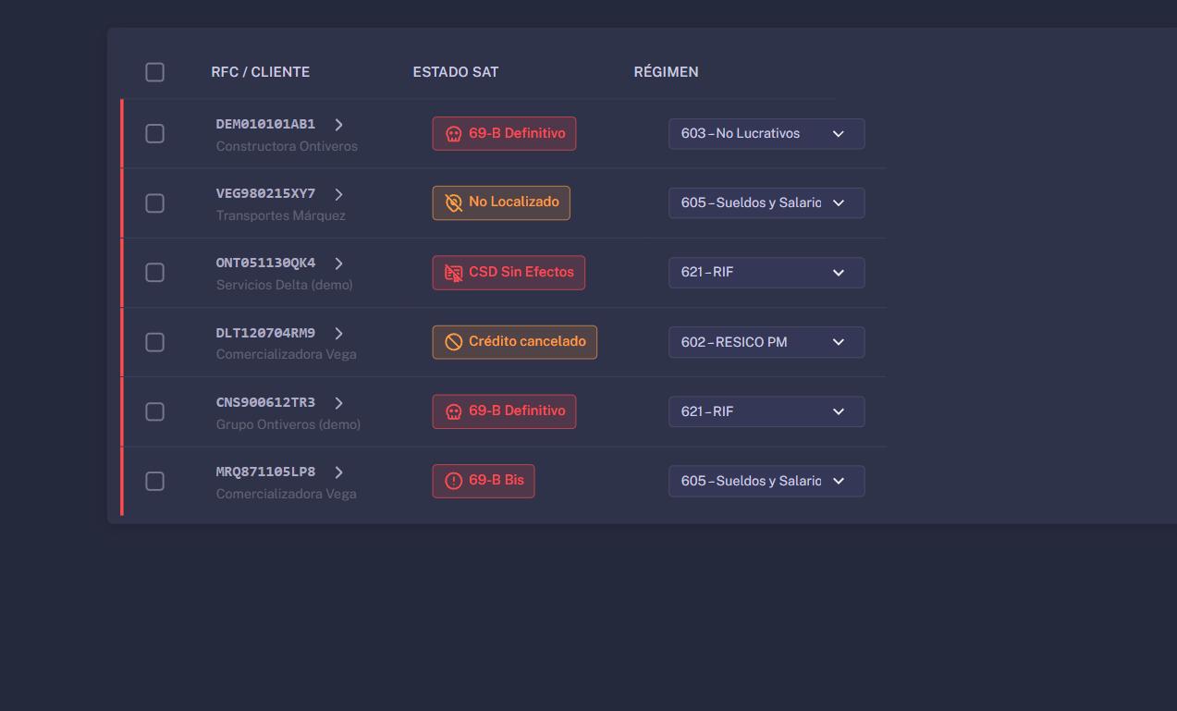Image resolution: width=1177 pixels, height=711 pixels.
Task: Sort by the RFC / CLIENTE column header
Action: pos(260,72)
